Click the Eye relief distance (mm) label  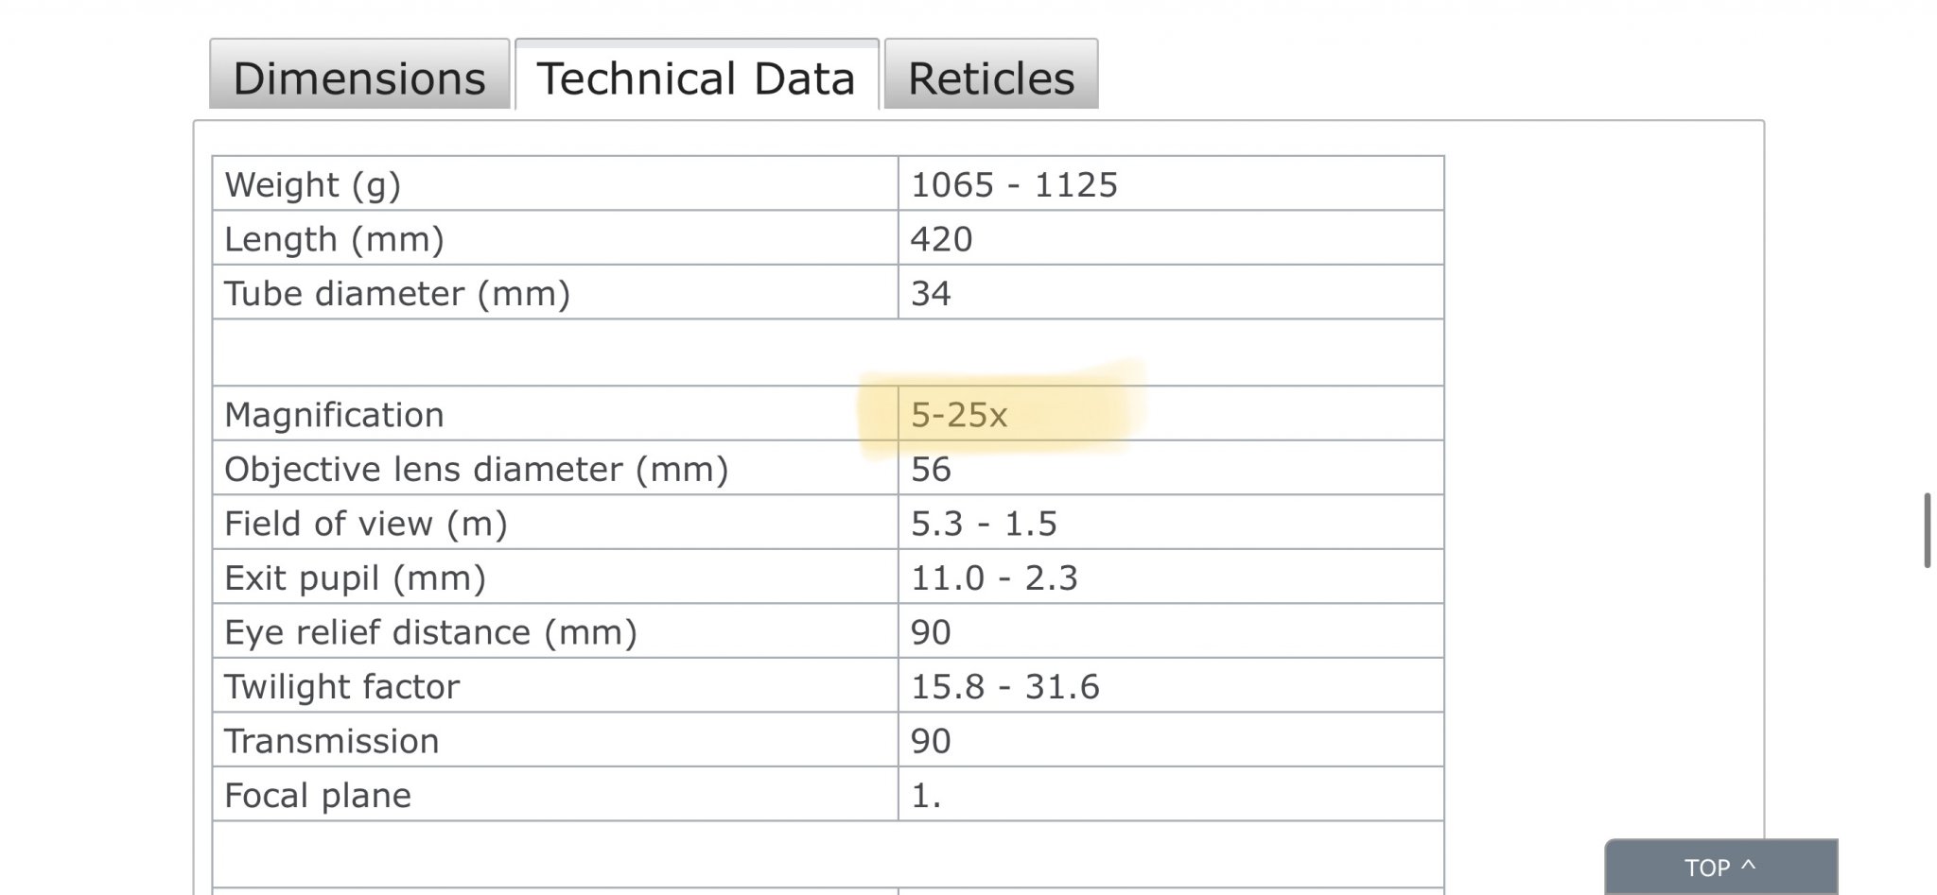(430, 632)
